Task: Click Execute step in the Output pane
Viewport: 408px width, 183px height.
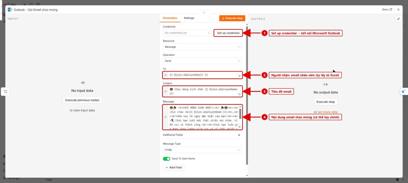Action: point(326,102)
